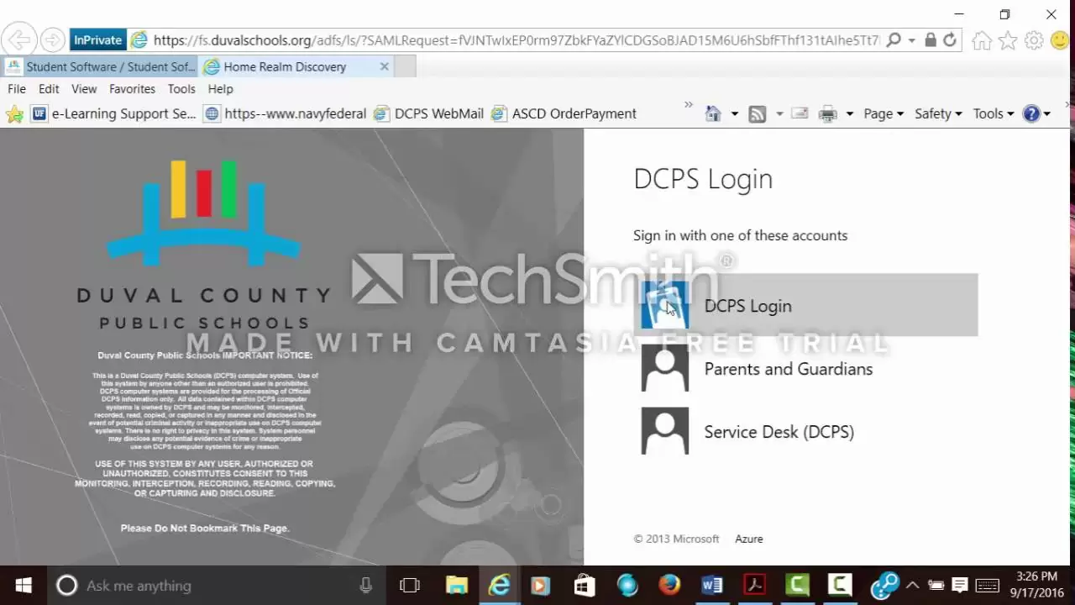Click the security lock icon
The width and height of the screenshot is (1075, 605).
(931, 39)
